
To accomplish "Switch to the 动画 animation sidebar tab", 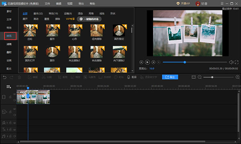I will pos(9,60).
